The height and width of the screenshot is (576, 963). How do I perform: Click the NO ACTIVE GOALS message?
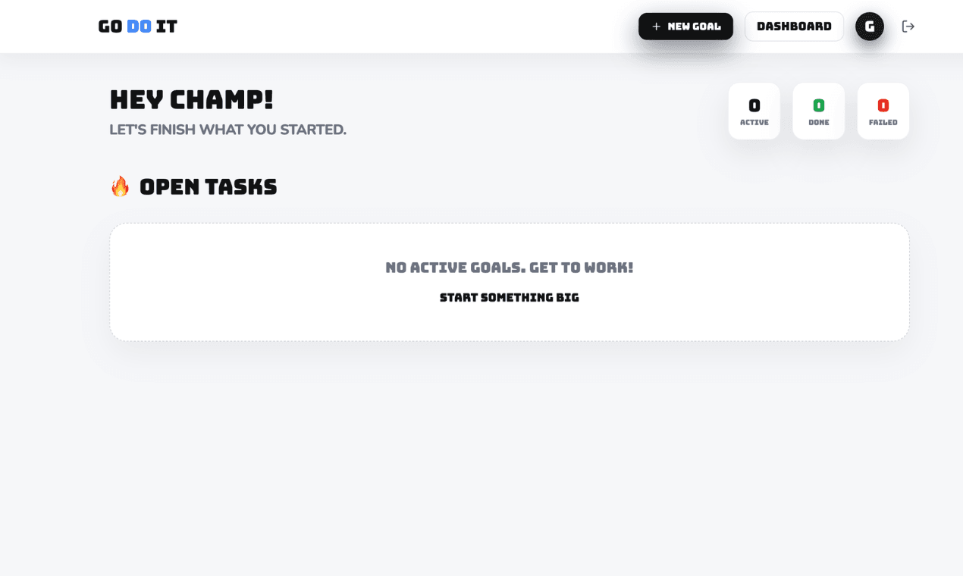tap(509, 267)
